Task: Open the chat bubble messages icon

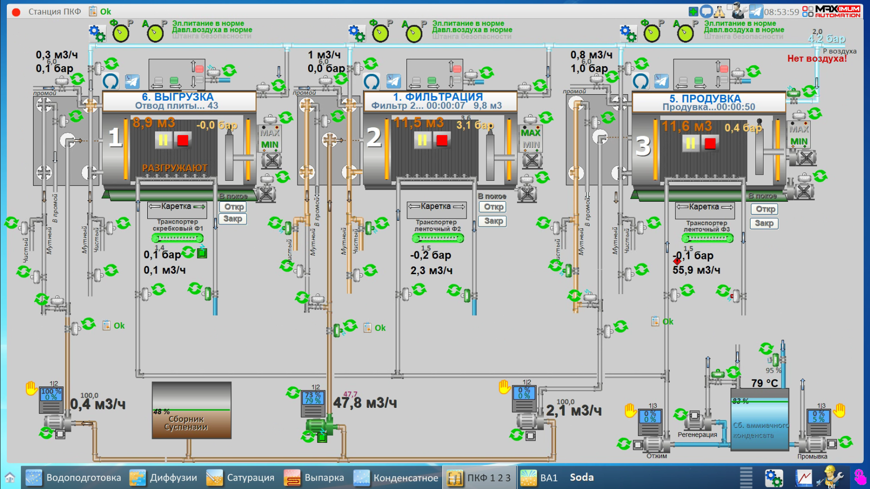Action: (706, 11)
